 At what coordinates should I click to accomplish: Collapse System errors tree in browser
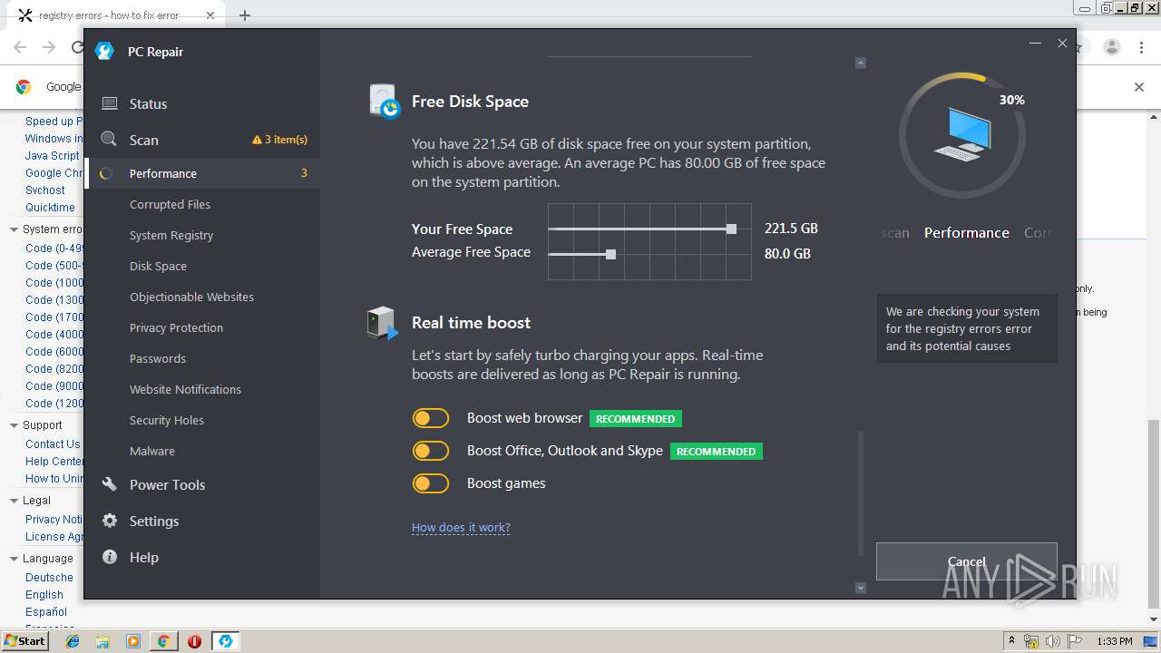[14, 229]
